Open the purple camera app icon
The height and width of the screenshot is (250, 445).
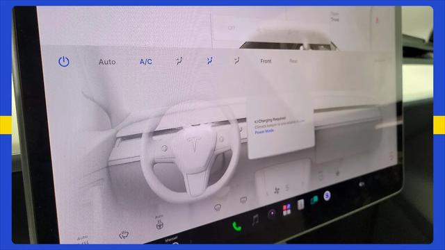272,214
